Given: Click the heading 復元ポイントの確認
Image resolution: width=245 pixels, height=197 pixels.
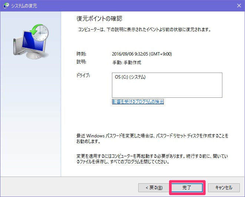Looking at the screenshot, I should point(99,19).
